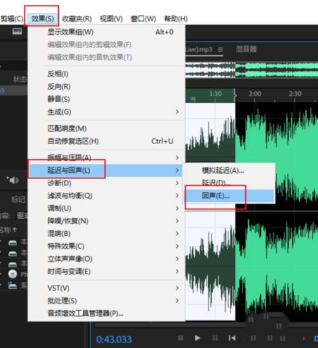Click the waveform editor icon top-left
The height and width of the screenshot is (348, 318).
point(17,31)
